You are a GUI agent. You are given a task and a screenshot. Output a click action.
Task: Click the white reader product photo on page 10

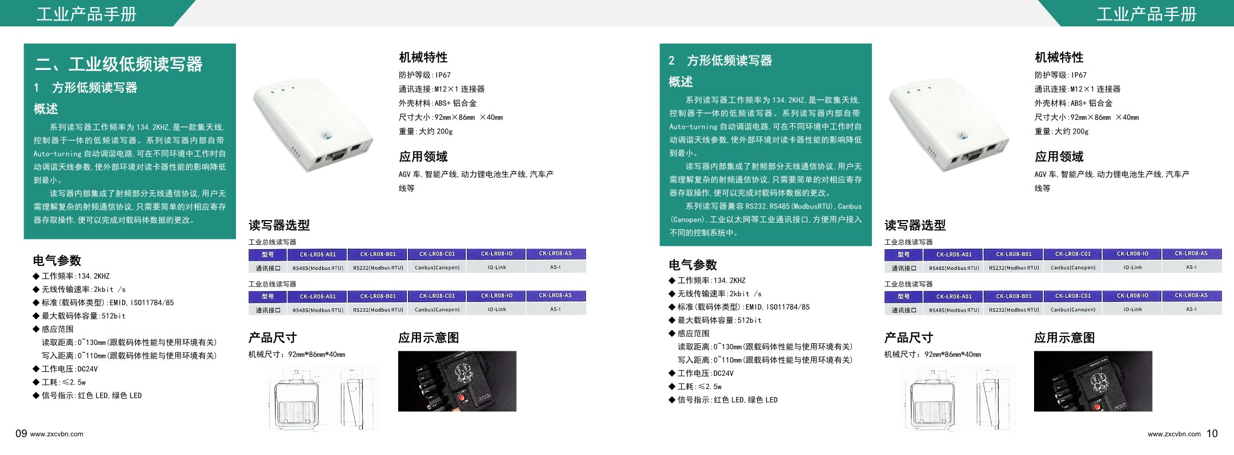pos(948,125)
